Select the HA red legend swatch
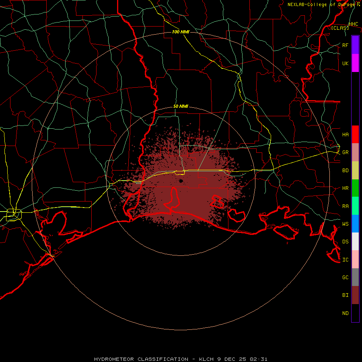 click(355, 134)
